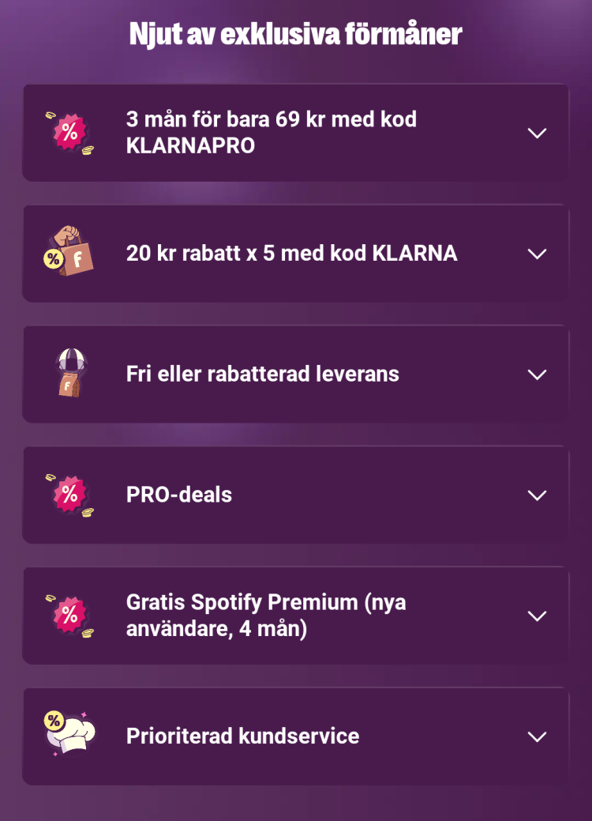Click the percent badge icon next to PRO-deals
The image size is (592, 821).
69,495
